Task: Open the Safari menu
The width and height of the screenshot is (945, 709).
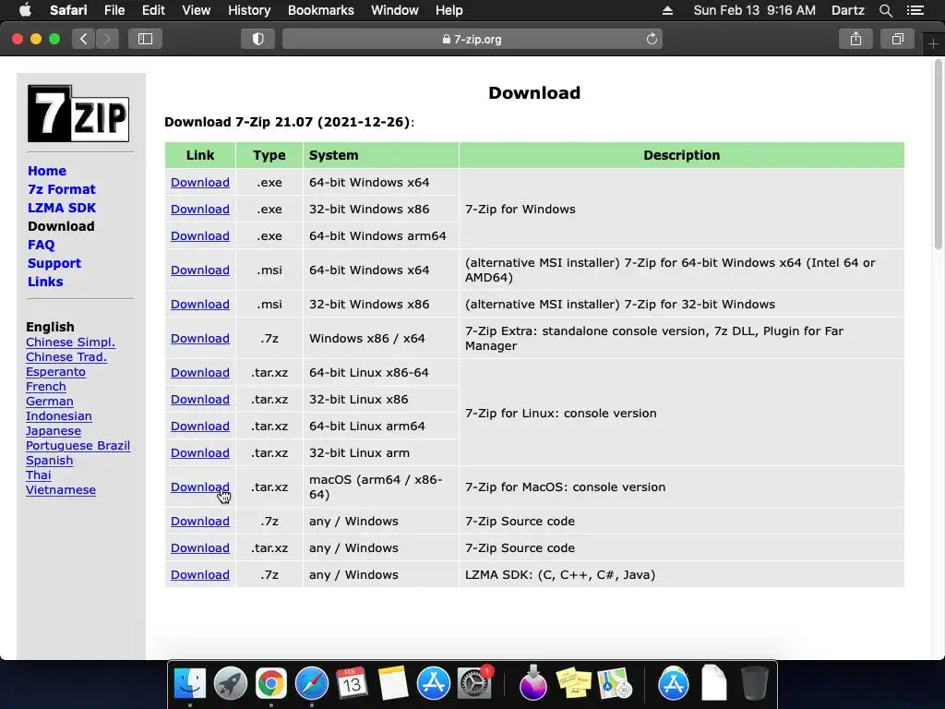Action: click(x=68, y=10)
